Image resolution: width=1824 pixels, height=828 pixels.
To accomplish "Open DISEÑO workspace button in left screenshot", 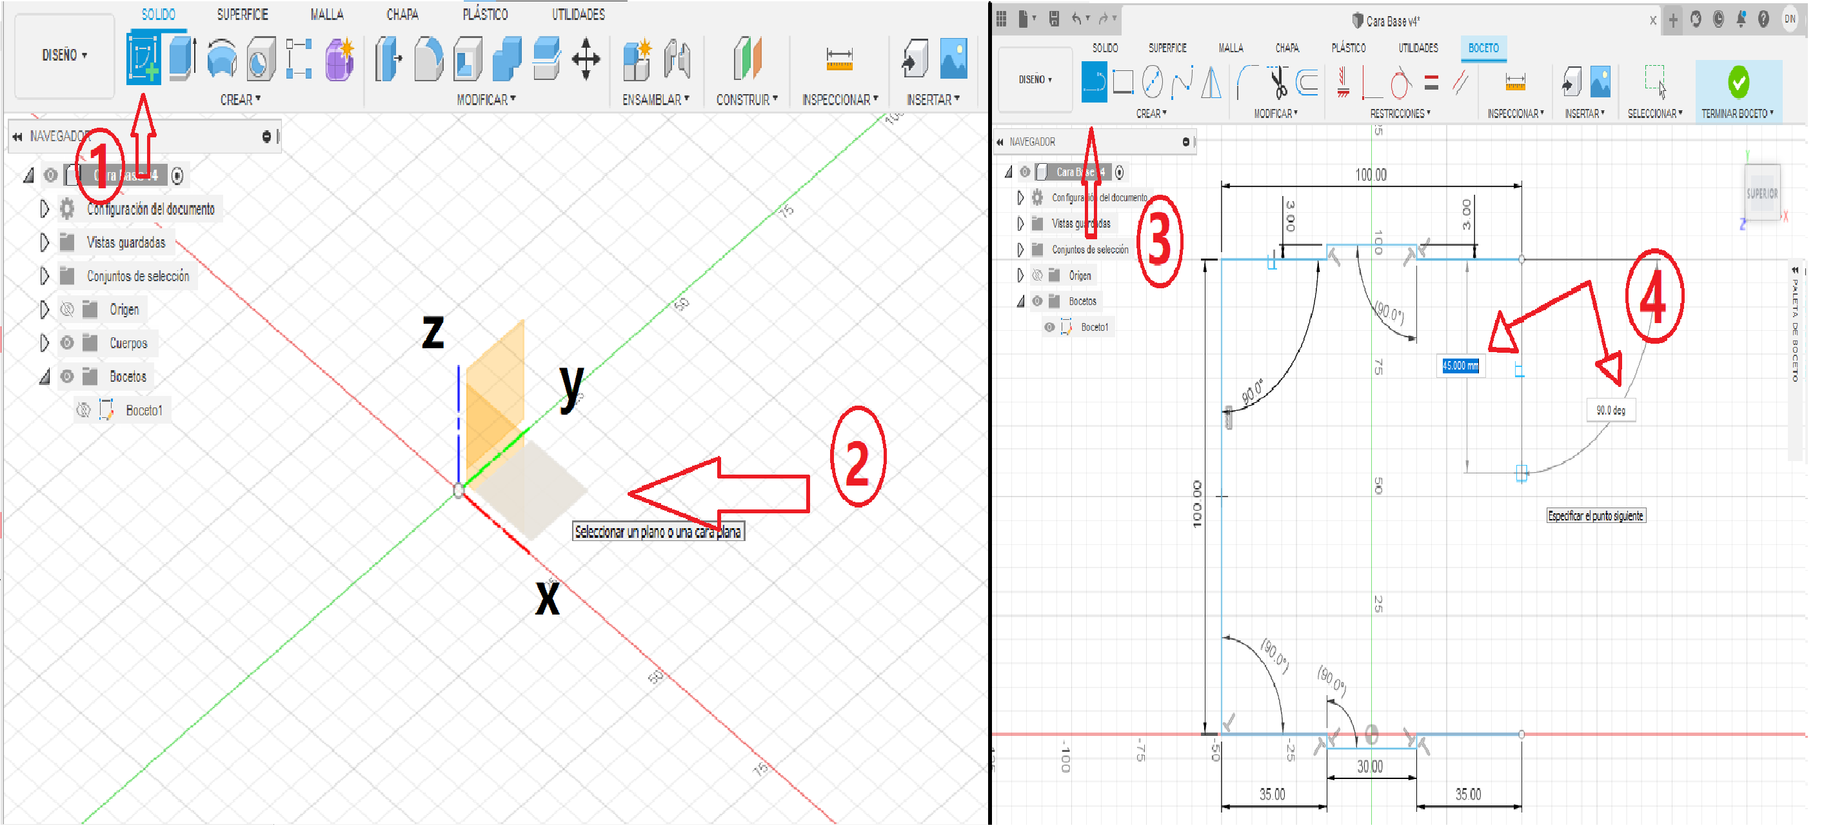I will pyautogui.click(x=64, y=55).
